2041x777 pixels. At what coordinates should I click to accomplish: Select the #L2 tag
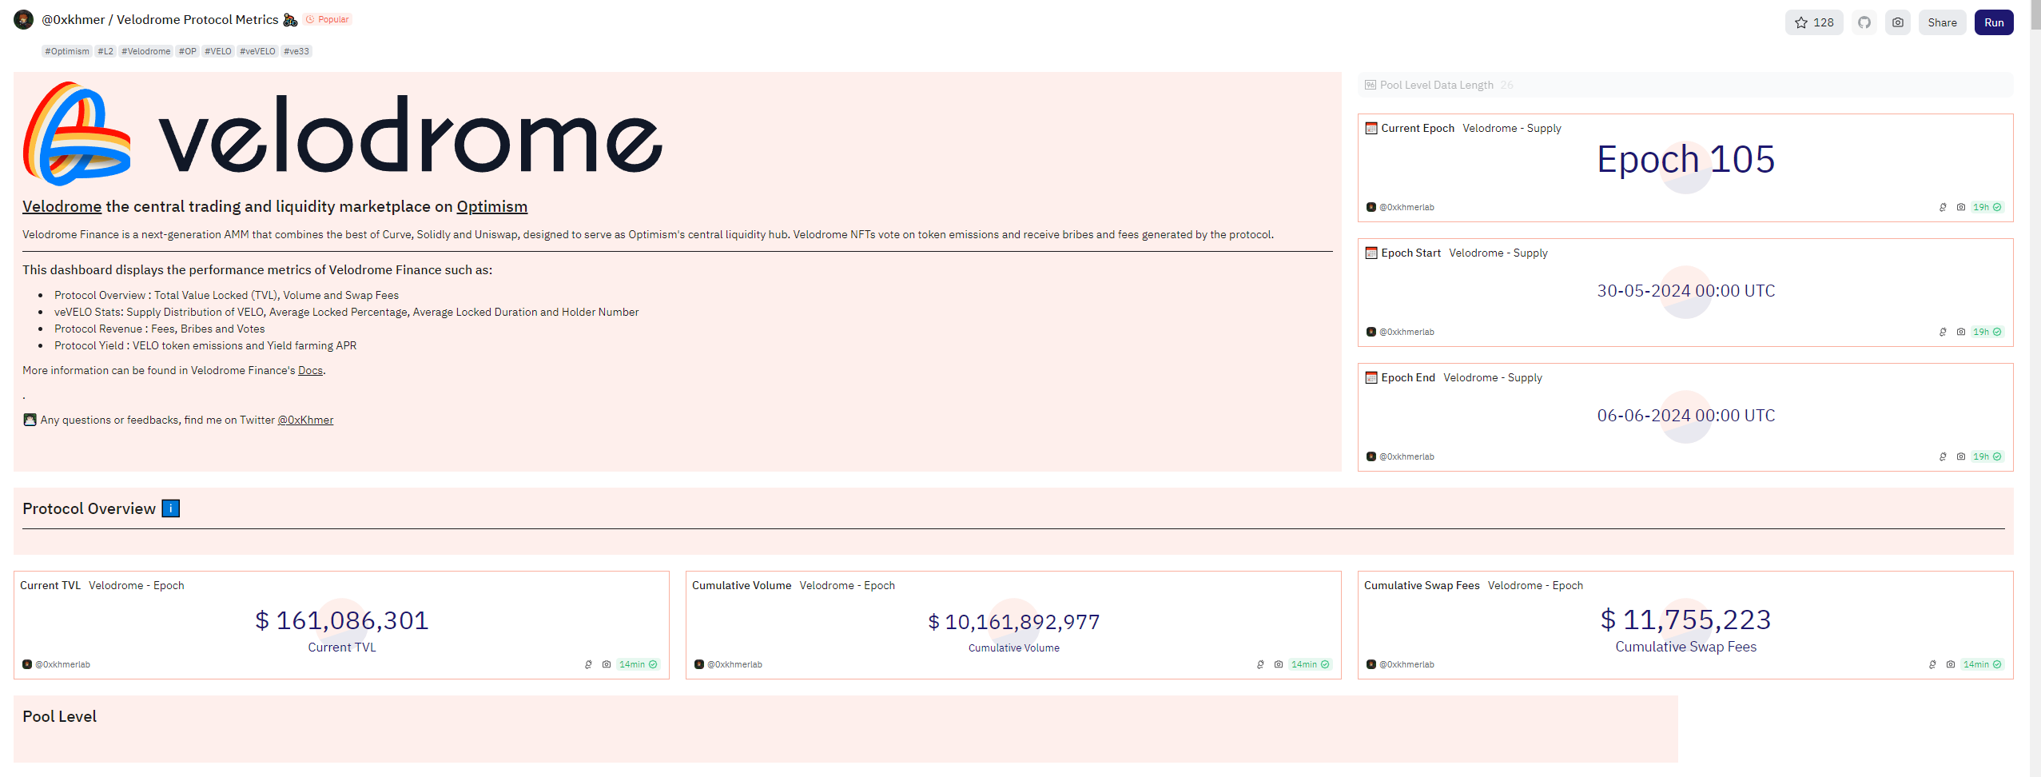105,51
